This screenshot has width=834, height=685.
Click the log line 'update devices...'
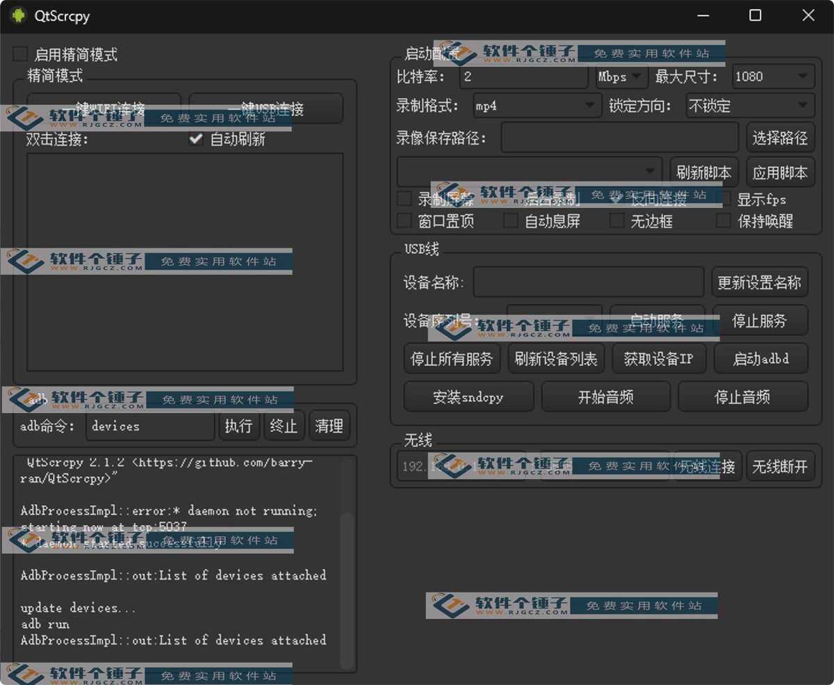79,608
